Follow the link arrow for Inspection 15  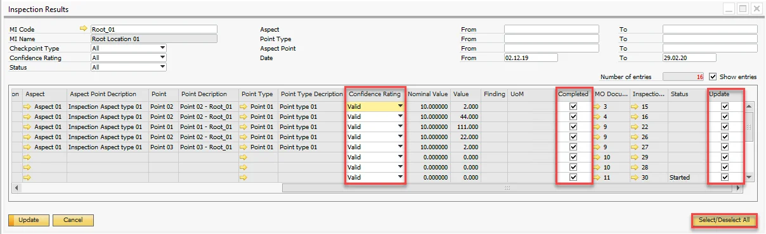[x=635, y=107]
